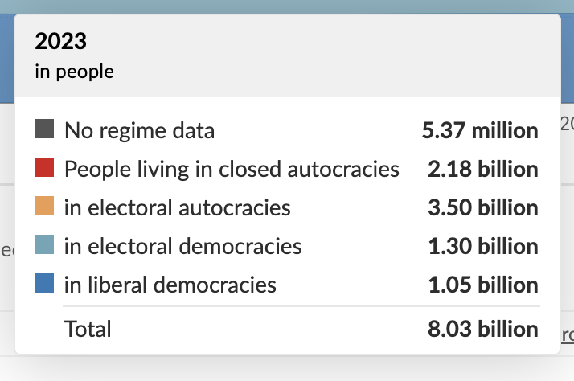The height and width of the screenshot is (381, 574).
Task: Select the 'in liberal democracies' label
Action: [170, 285]
